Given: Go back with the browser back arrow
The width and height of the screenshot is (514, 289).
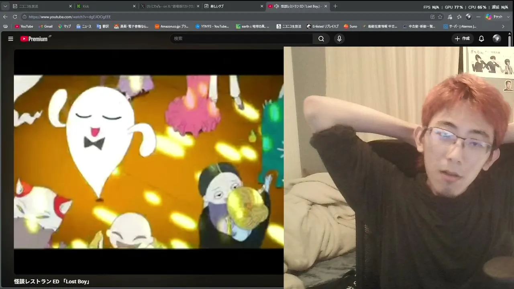Looking at the screenshot, I should (x=5, y=17).
